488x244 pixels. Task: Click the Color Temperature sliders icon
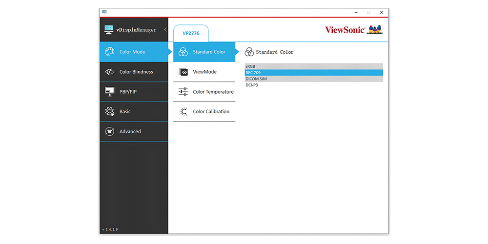coord(183,92)
